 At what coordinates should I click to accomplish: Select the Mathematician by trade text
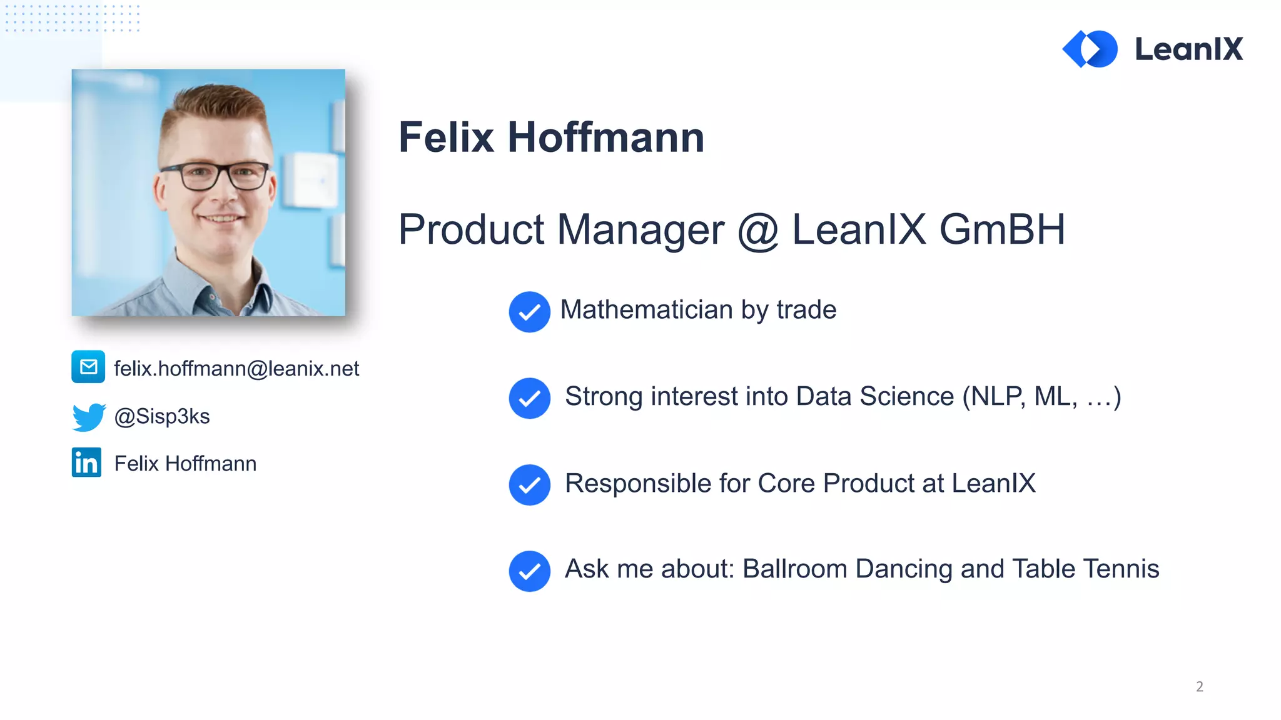(x=698, y=310)
